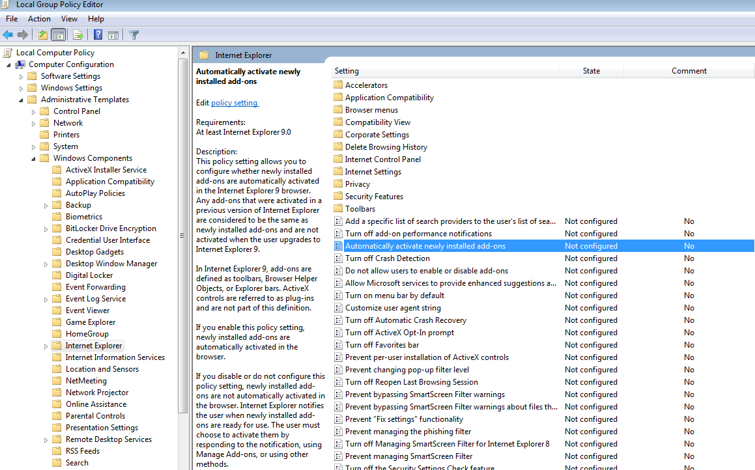Select Automatically activate newly installed add-ons row
The height and width of the screenshot is (470, 755).
click(x=543, y=246)
